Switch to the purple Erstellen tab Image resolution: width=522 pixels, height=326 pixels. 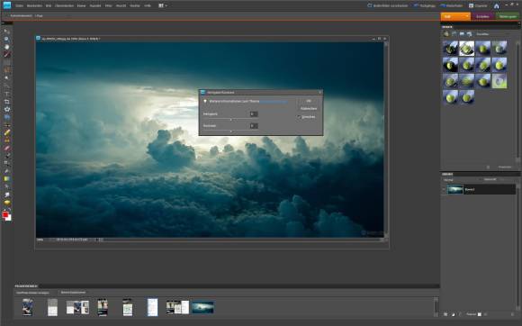coord(482,16)
